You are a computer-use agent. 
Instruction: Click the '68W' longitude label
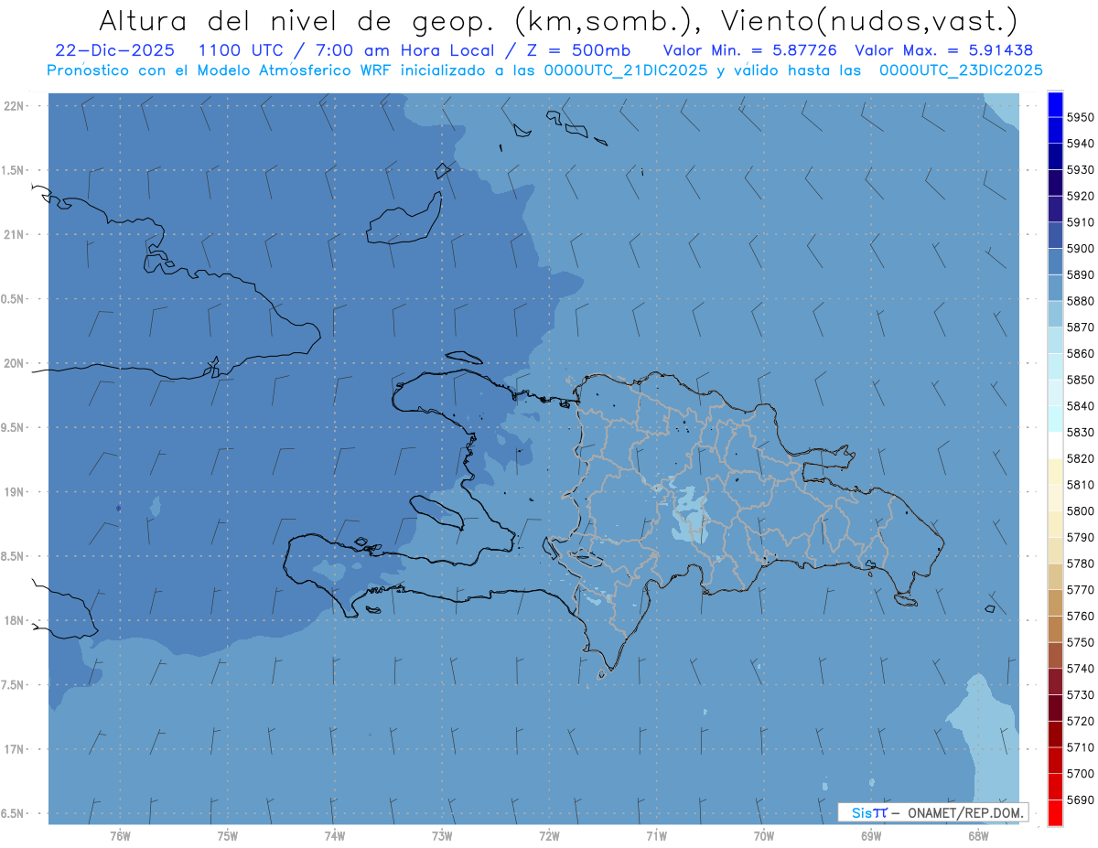click(978, 836)
